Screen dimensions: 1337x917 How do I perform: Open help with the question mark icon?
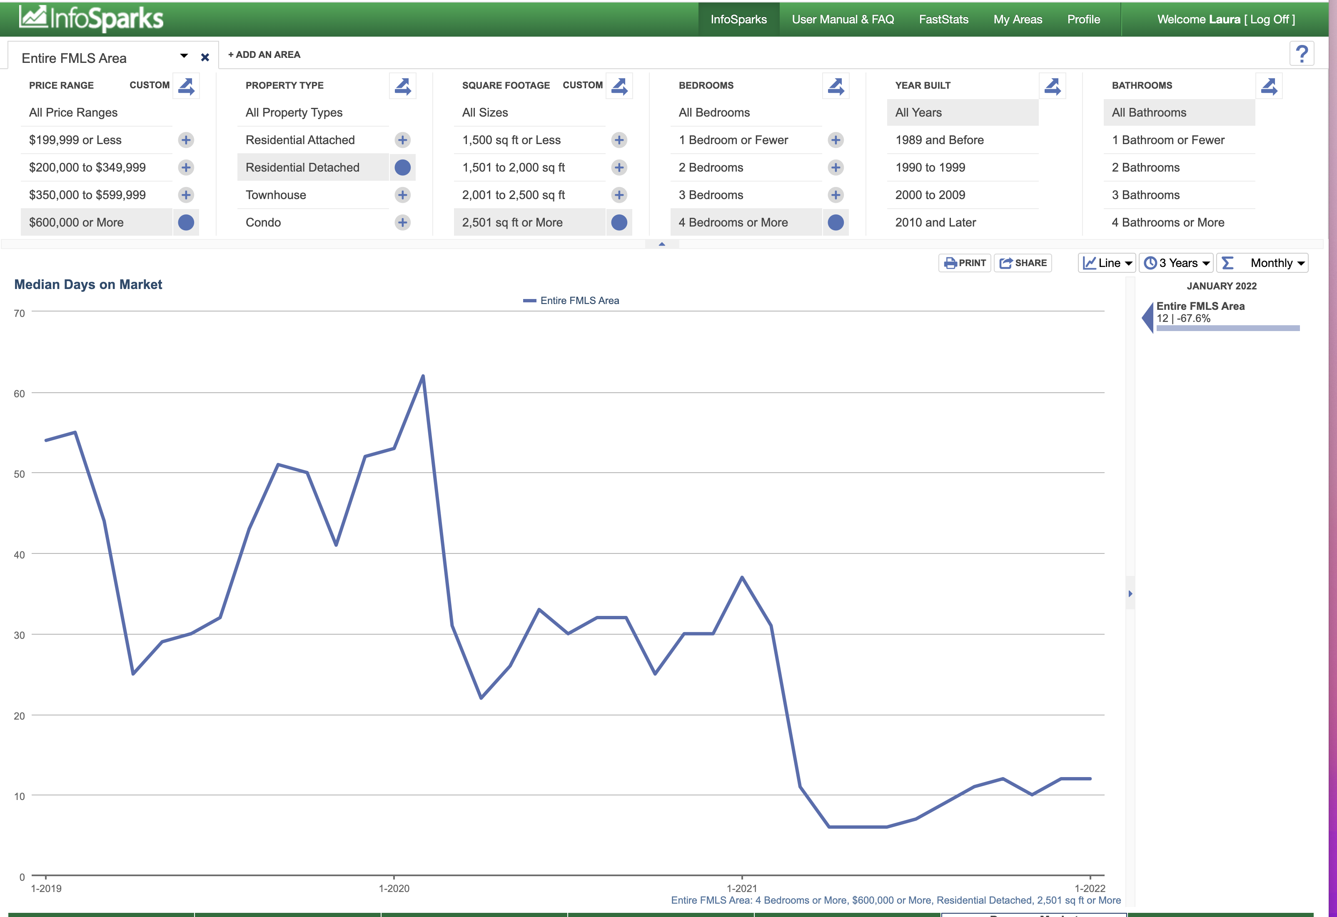[1301, 54]
